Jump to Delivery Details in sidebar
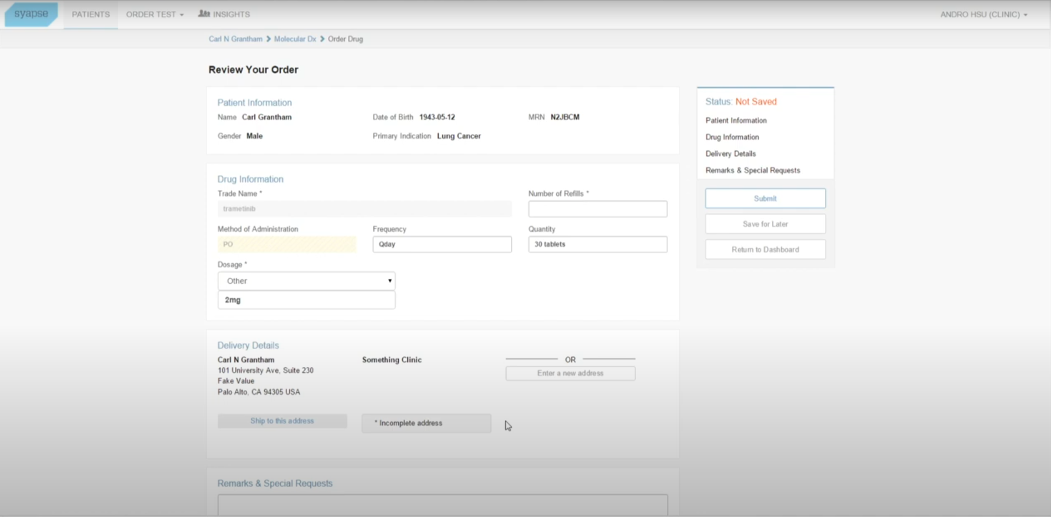 pyautogui.click(x=730, y=153)
